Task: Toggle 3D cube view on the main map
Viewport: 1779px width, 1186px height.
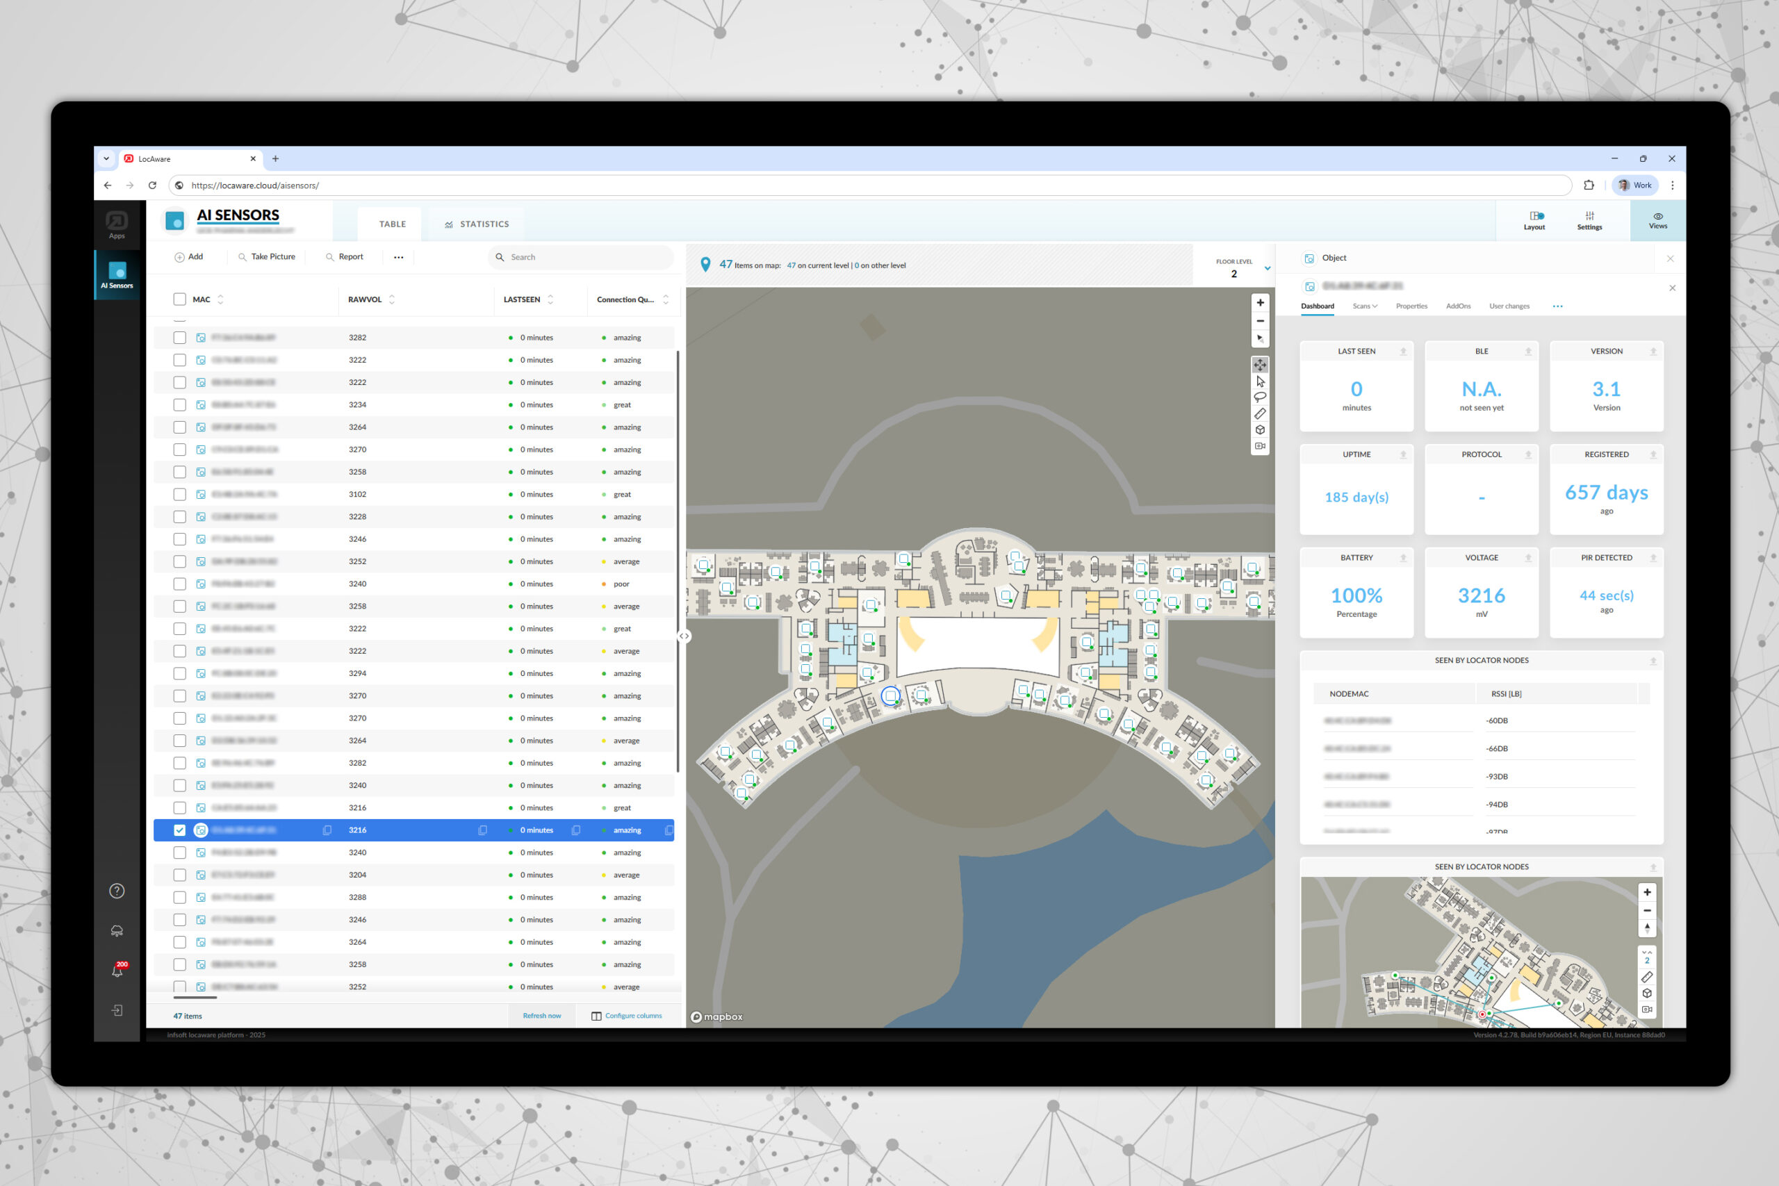Action: 1259,429
